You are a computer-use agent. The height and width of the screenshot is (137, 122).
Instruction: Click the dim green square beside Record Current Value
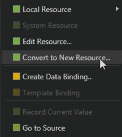(x=17, y=112)
